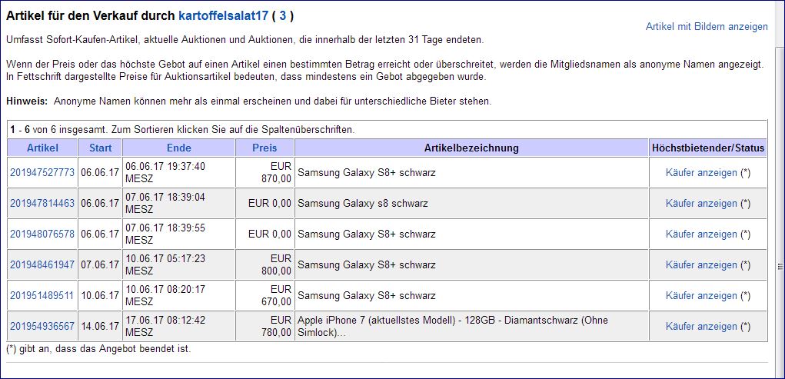The width and height of the screenshot is (785, 379).
Task: Open item number 201947527773
Action: pyautogui.click(x=42, y=173)
